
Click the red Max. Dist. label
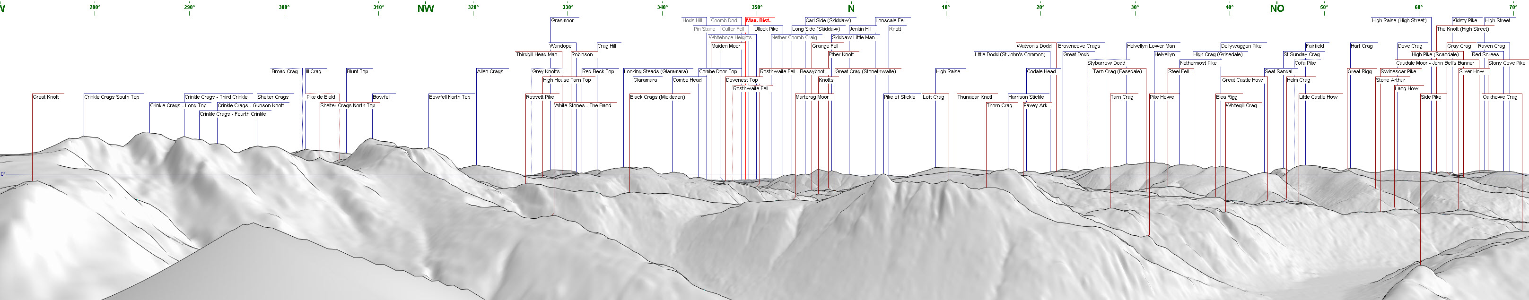[x=758, y=20]
